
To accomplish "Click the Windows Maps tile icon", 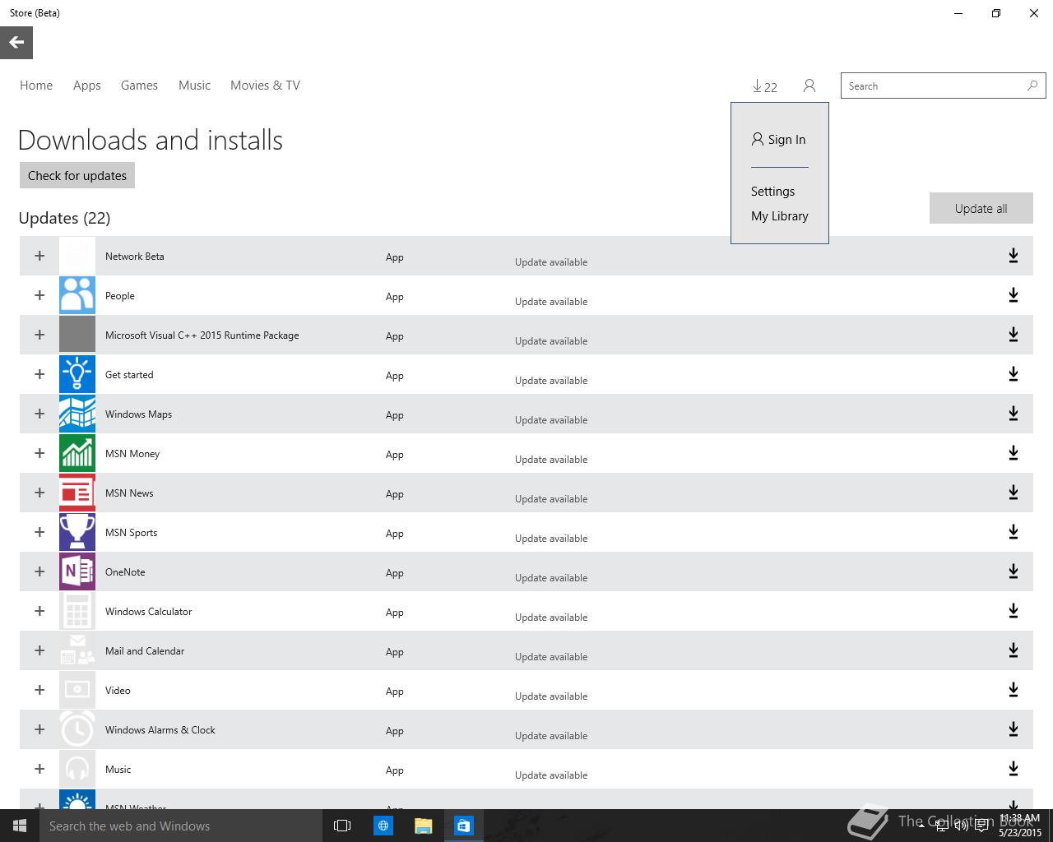I will click(77, 414).
